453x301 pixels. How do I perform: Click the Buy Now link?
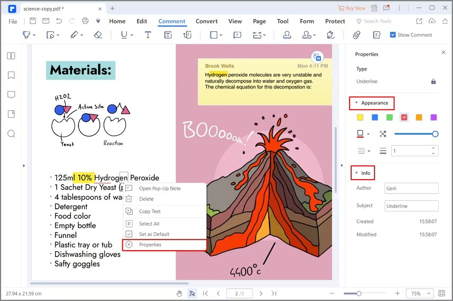pos(352,8)
